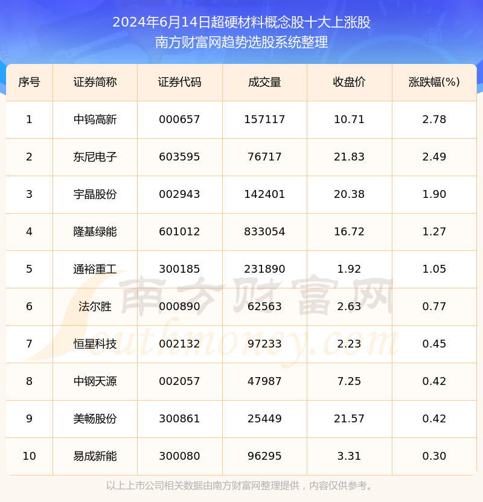The height and width of the screenshot is (502, 483).
Task: Click volume value 231890
Action: tap(264, 269)
